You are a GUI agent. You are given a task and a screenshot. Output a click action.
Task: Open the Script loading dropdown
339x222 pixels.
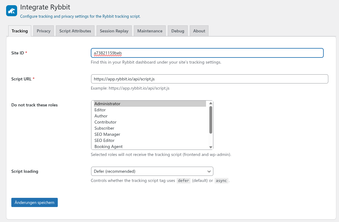coord(152,171)
